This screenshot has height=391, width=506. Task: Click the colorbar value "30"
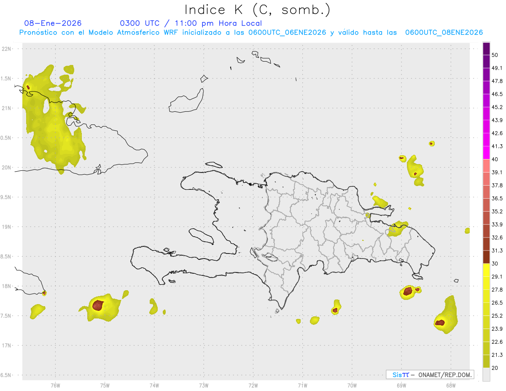[x=495, y=264]
